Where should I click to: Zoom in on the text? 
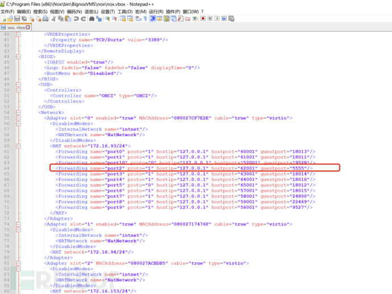pos(107,19)
